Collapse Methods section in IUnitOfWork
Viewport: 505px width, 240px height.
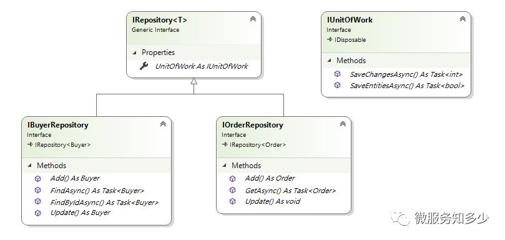coord(329,61)
